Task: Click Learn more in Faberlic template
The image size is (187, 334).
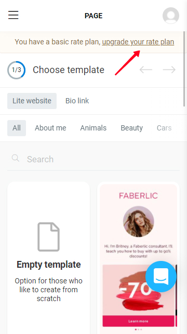Action: [x=138, y=321]
